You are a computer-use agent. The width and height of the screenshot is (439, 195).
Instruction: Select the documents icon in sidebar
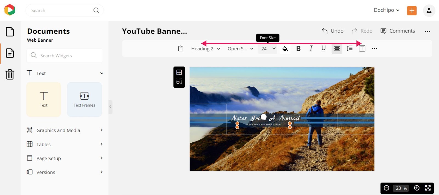tap(10, 53)
